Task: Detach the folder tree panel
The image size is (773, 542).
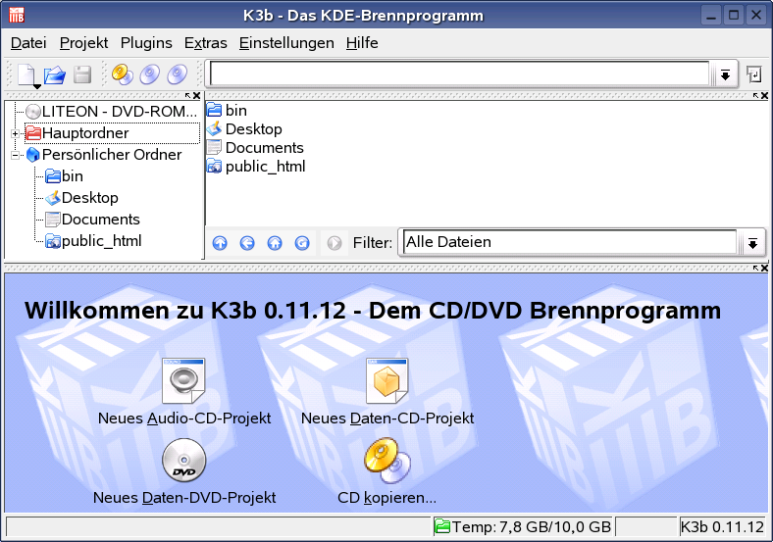Action: coord(187,96)
